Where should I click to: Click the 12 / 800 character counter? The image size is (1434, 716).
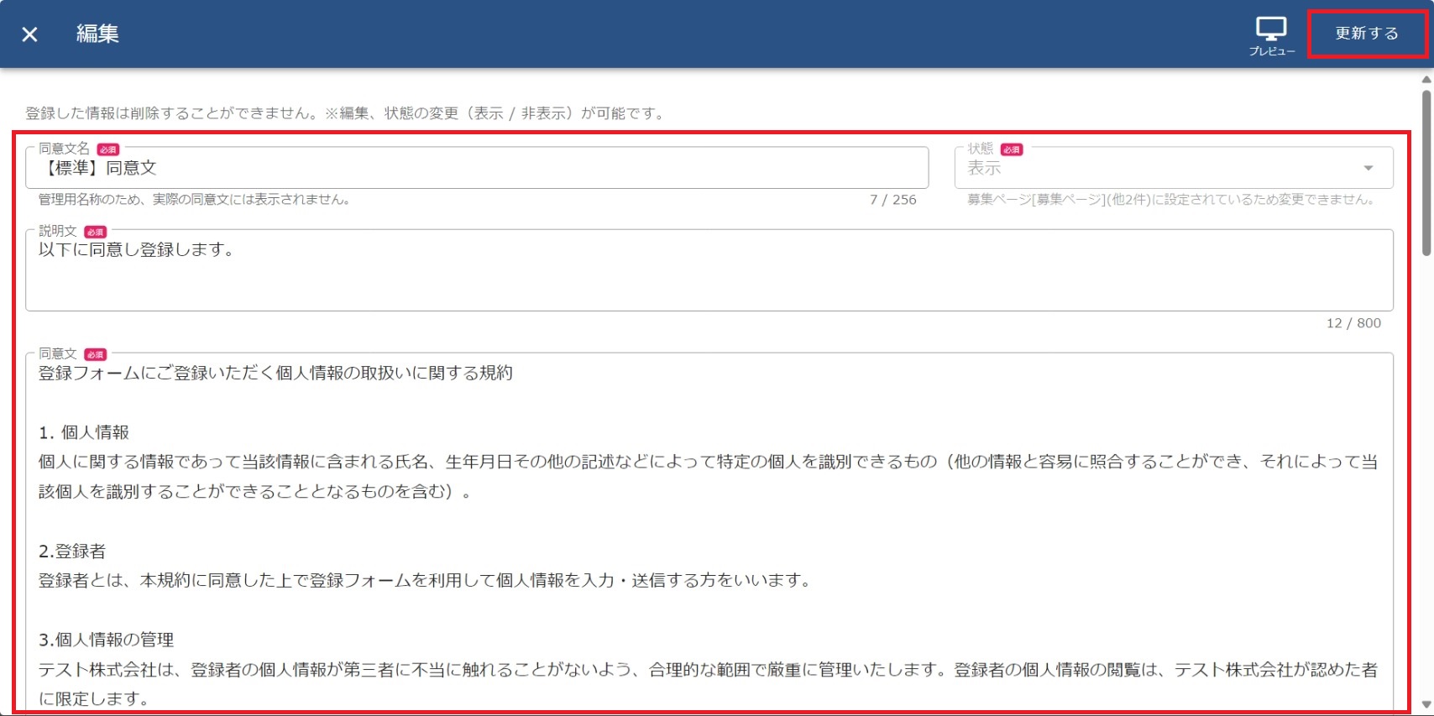point(1353,323)
